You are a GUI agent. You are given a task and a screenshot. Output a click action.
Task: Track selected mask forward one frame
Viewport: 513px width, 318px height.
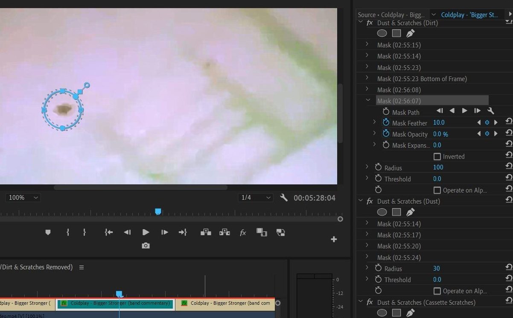tap(477, 111)
